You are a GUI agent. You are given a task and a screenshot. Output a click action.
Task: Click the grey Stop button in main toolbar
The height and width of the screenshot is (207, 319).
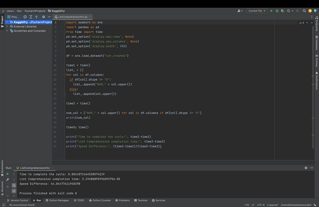pyautogui.click(x=297, y=11)
